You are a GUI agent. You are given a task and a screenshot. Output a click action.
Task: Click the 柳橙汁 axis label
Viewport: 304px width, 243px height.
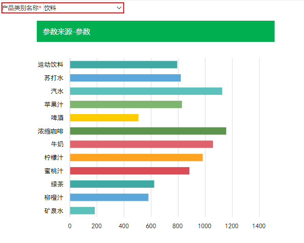coord(54,197)
